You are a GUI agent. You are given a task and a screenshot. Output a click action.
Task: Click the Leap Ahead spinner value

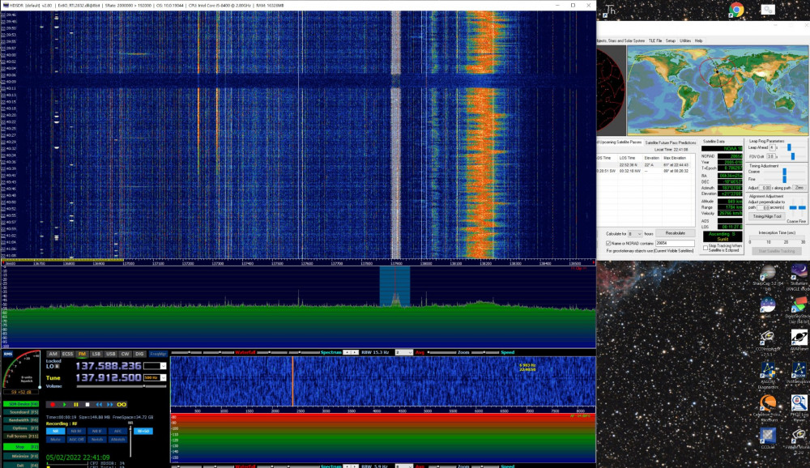coord(772,147)
